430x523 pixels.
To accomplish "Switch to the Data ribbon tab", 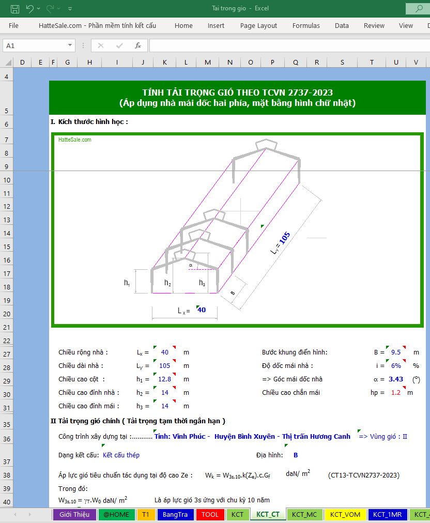I will (342, 26).
